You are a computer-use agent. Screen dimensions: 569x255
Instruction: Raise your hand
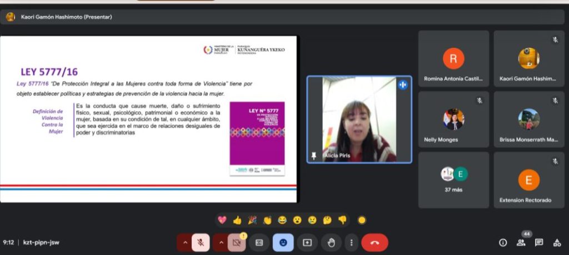(331, 242)
